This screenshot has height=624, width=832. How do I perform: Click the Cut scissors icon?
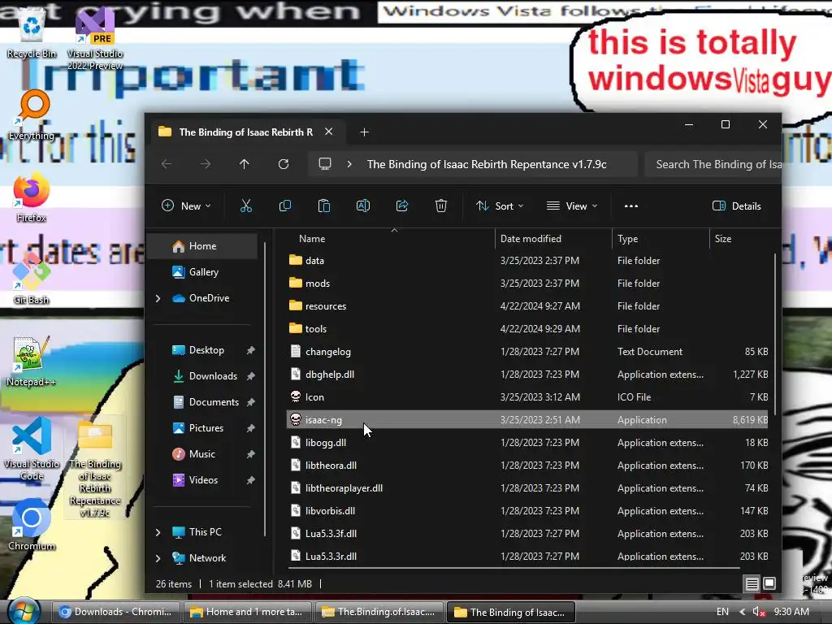pyautogui.click(x=245, y=206)
